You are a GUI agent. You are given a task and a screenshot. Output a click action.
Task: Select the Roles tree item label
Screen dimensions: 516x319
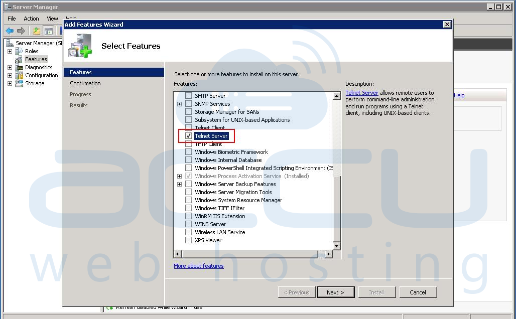(x=32, y=51)
